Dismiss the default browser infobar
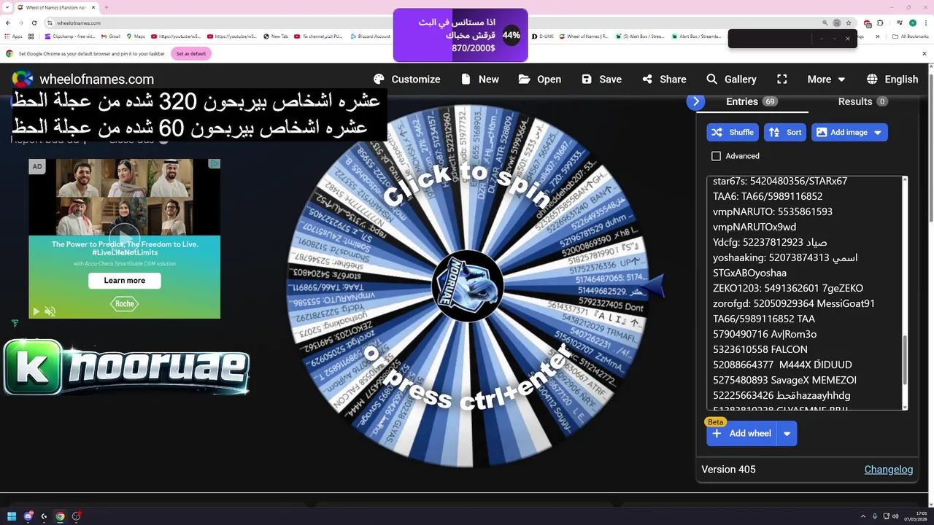Viewport: 934px width, 525px height. (925, 53)
